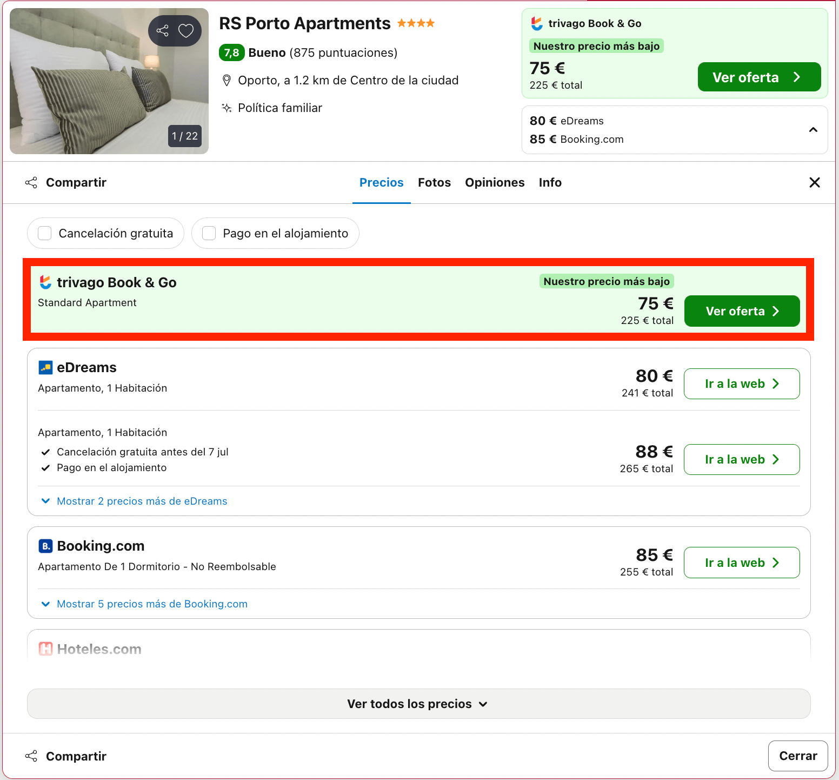Click the RS Porto Apartments title
Viewport: 839px width, 780px height.
pos(304,23)
